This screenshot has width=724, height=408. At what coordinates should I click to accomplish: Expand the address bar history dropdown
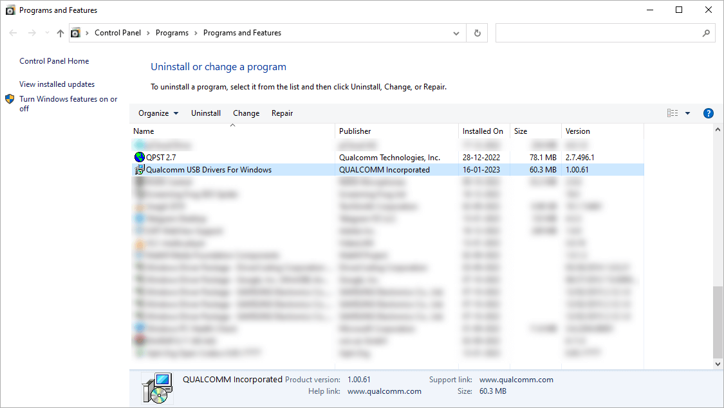[456, 33]
